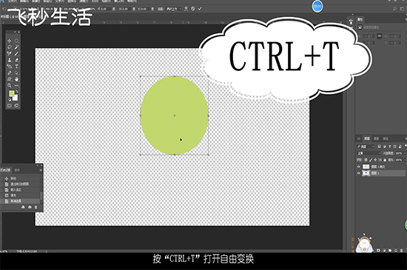Select the Hand tool
This screenshot has width=407, height=270.
point(16,79)
